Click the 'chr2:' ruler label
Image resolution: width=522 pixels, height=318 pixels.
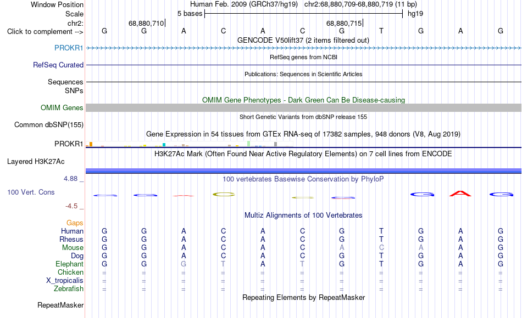pos(75,23)
